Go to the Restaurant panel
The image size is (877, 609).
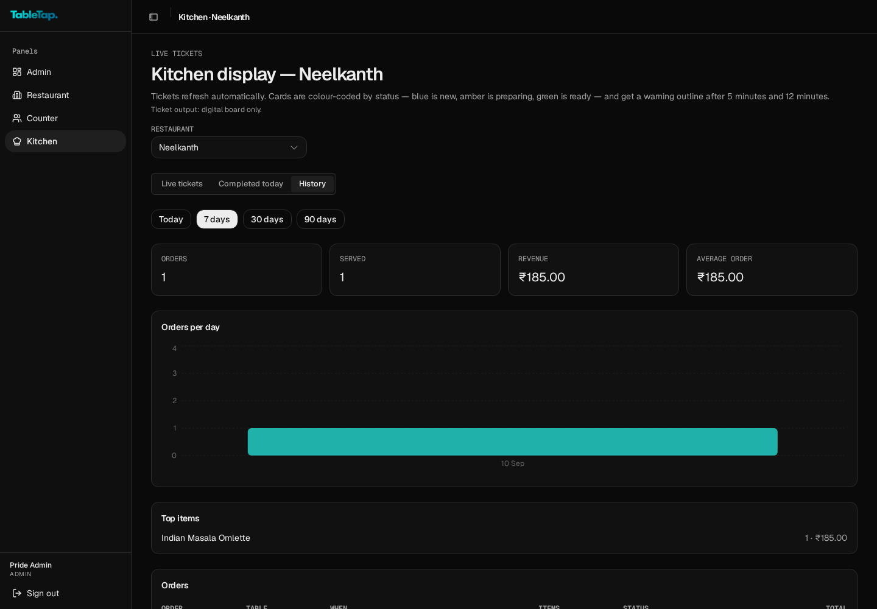tap(65, 95)
